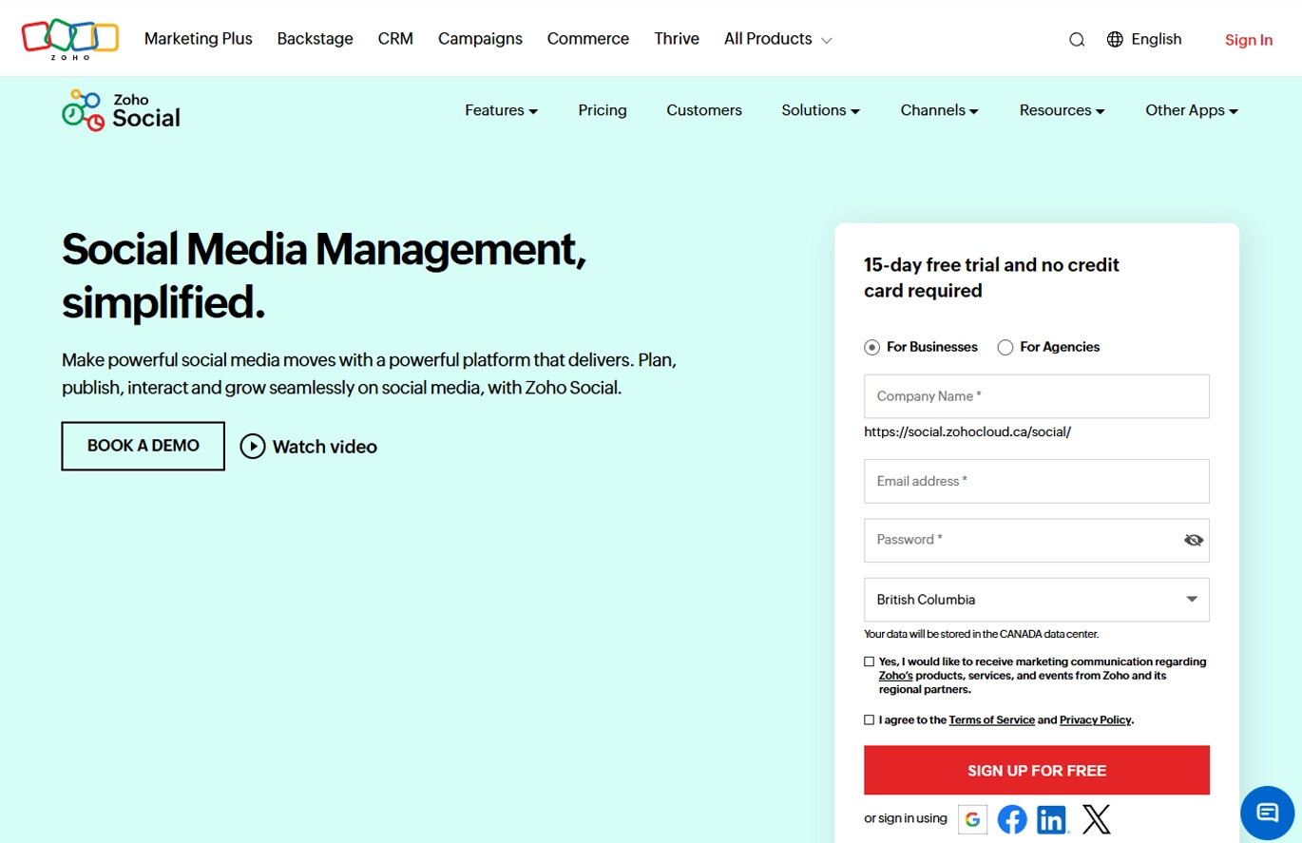Open Thrive in top navigation
The width and height of the screenshot is (1302, 843).
pos(677,39)
